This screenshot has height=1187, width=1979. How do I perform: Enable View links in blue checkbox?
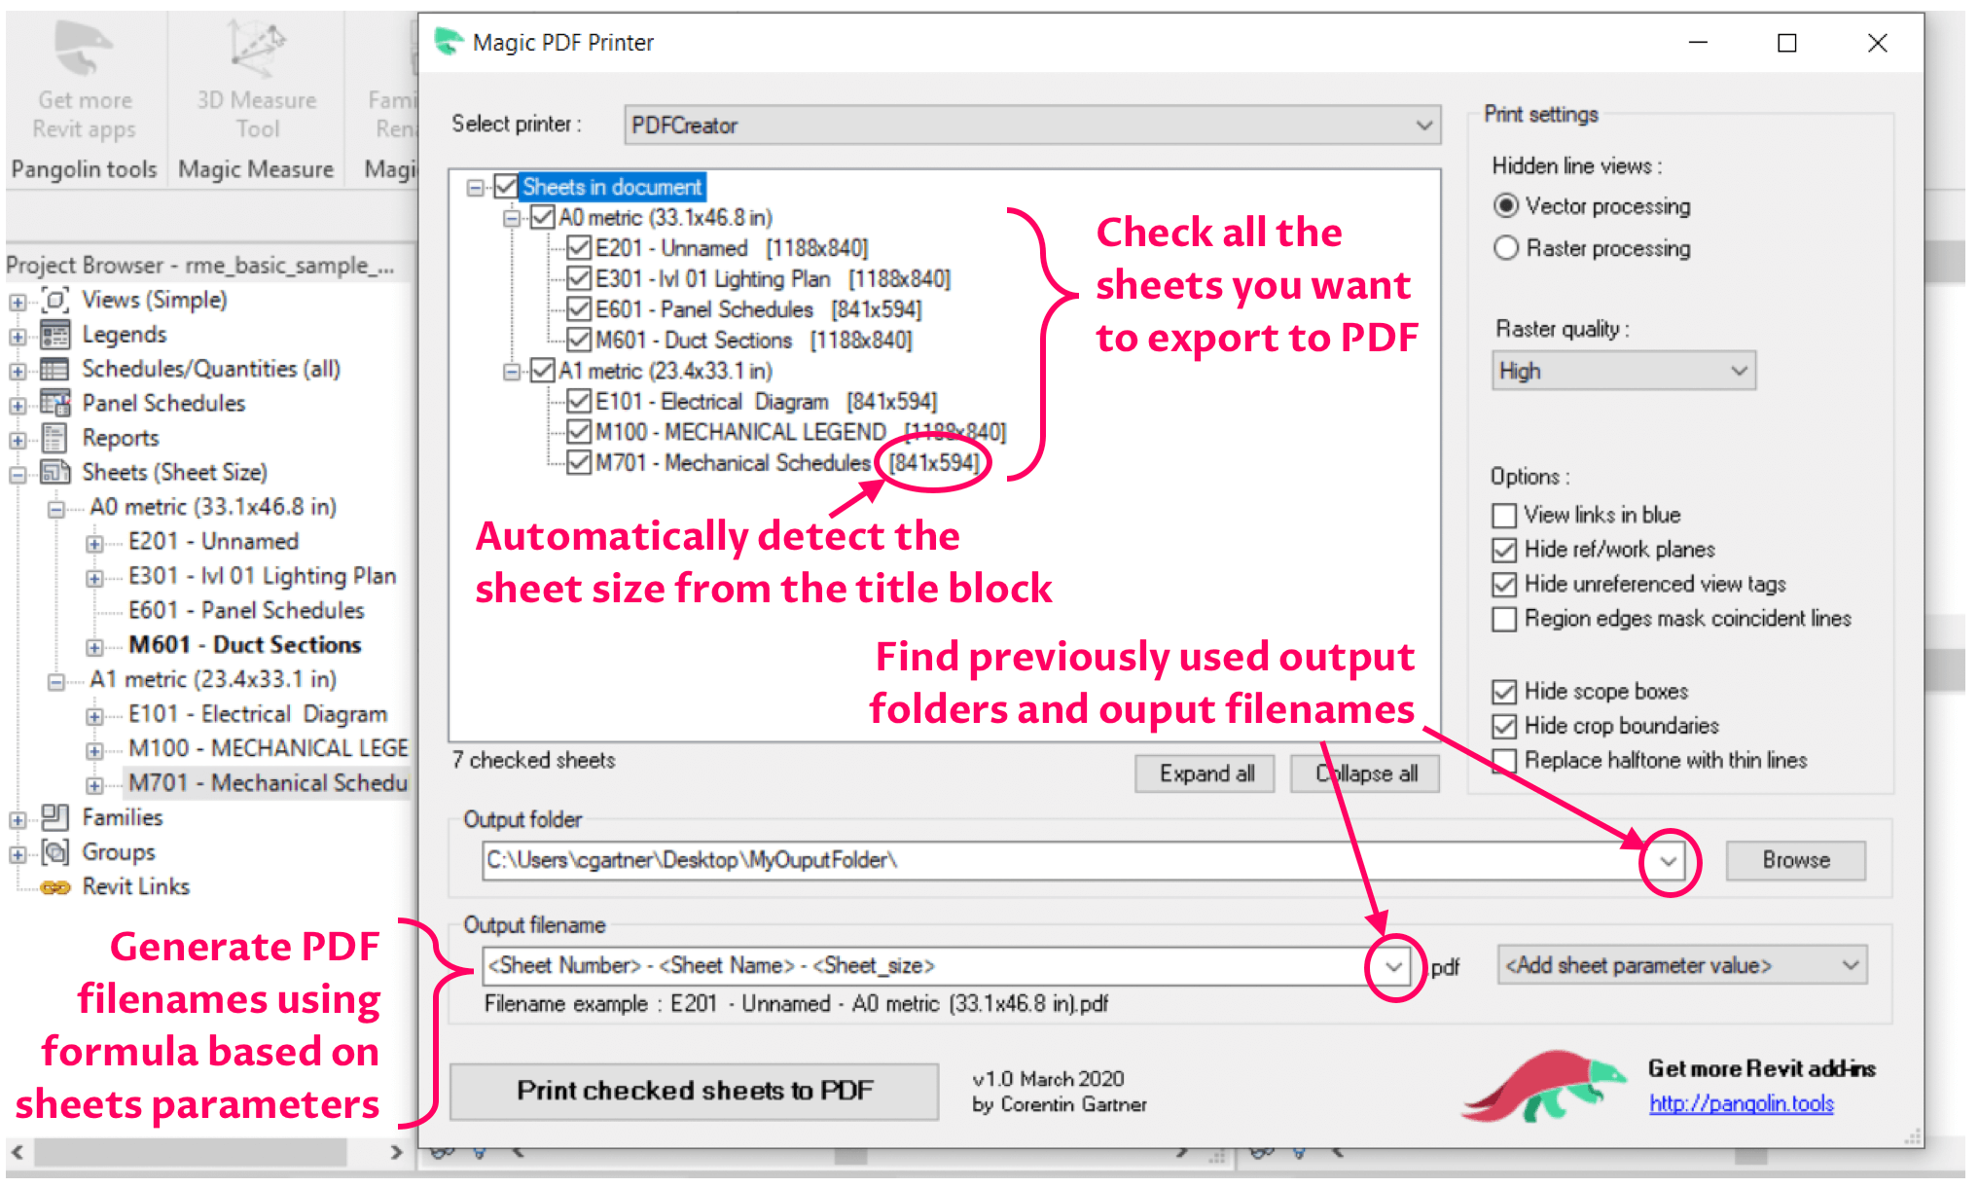coord(1503,515)
